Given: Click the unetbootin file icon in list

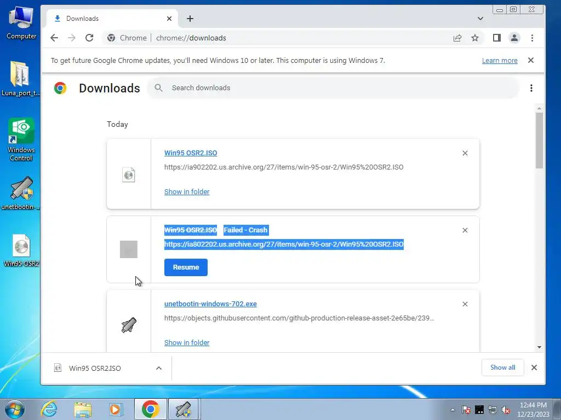Looking at the screenshot, I should click(x=129, y=325).
